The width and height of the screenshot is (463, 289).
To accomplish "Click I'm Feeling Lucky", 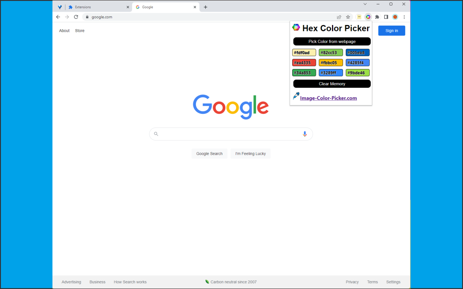I will click(251, 154).
